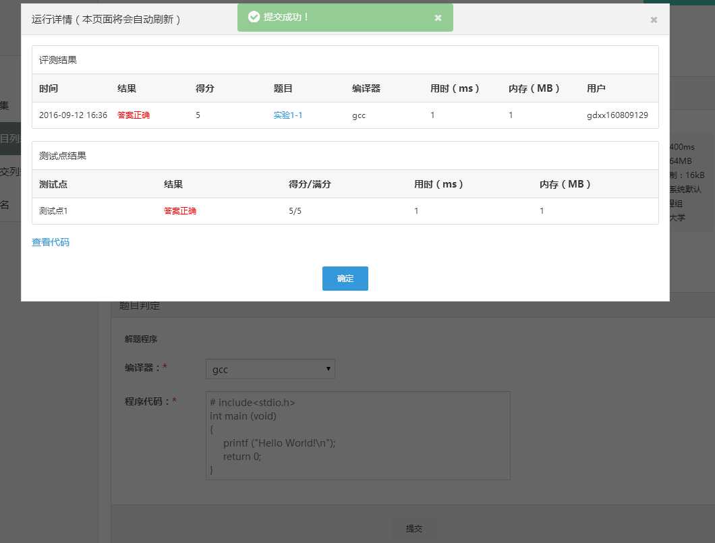This screenshot has width=715, height=543.
Task: Select the 编译器 column header
Action: 366,88
